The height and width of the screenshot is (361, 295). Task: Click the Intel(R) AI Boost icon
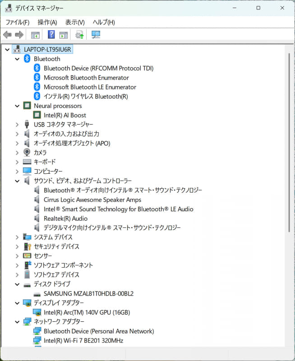pos(37,115)
